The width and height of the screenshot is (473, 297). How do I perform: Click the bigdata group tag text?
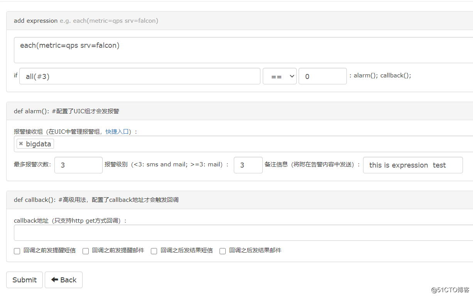38,144
